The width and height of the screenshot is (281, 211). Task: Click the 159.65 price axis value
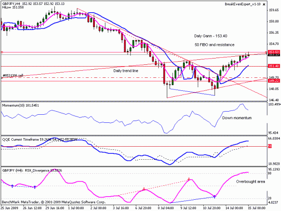pos(274,10)
